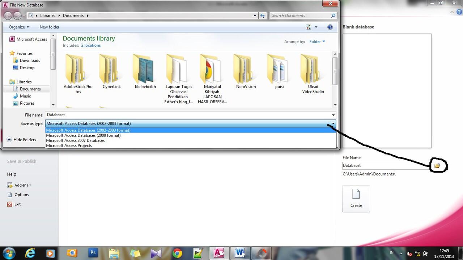Choose Microsoft Access Databases (2002-2003 format) list option
Image resolution: width=463 pixels, height=260 pixels.
pyautogui.click(x=191, y=130)
